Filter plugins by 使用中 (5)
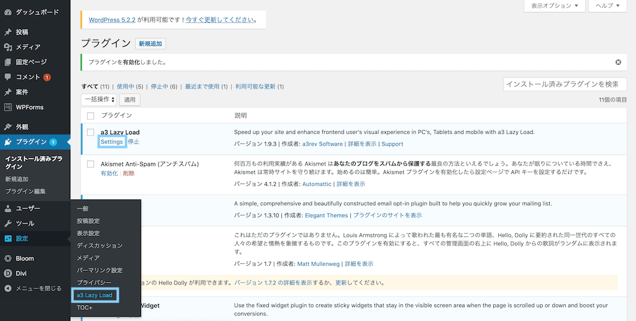Image resolution: width=636 pixels, height=321 pixels. 130,86
